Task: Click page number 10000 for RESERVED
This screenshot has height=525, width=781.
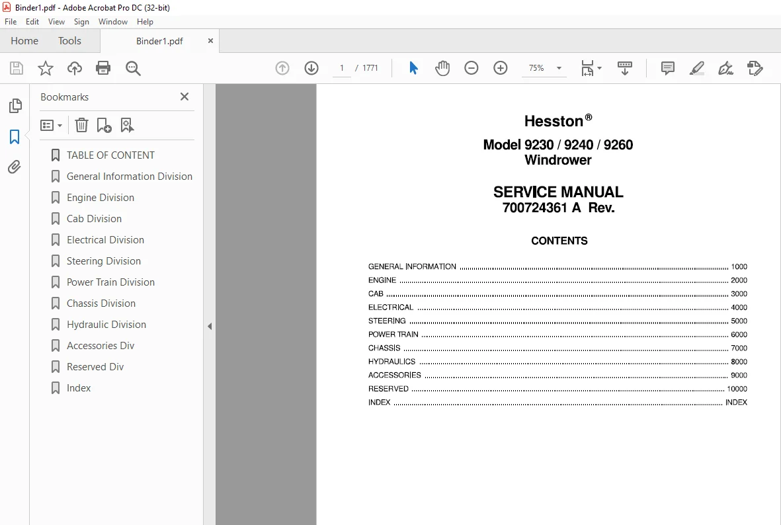Action: [737, 389]
